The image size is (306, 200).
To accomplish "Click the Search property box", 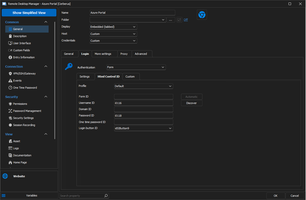I will [84, 196].
